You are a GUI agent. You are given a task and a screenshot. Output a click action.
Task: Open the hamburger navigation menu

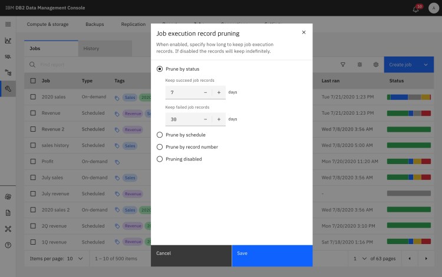(x=8, y=24)
